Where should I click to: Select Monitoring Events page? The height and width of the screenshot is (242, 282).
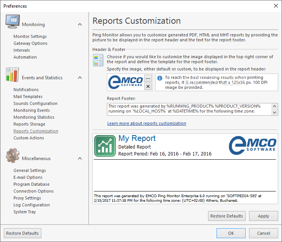click(31, 110)
